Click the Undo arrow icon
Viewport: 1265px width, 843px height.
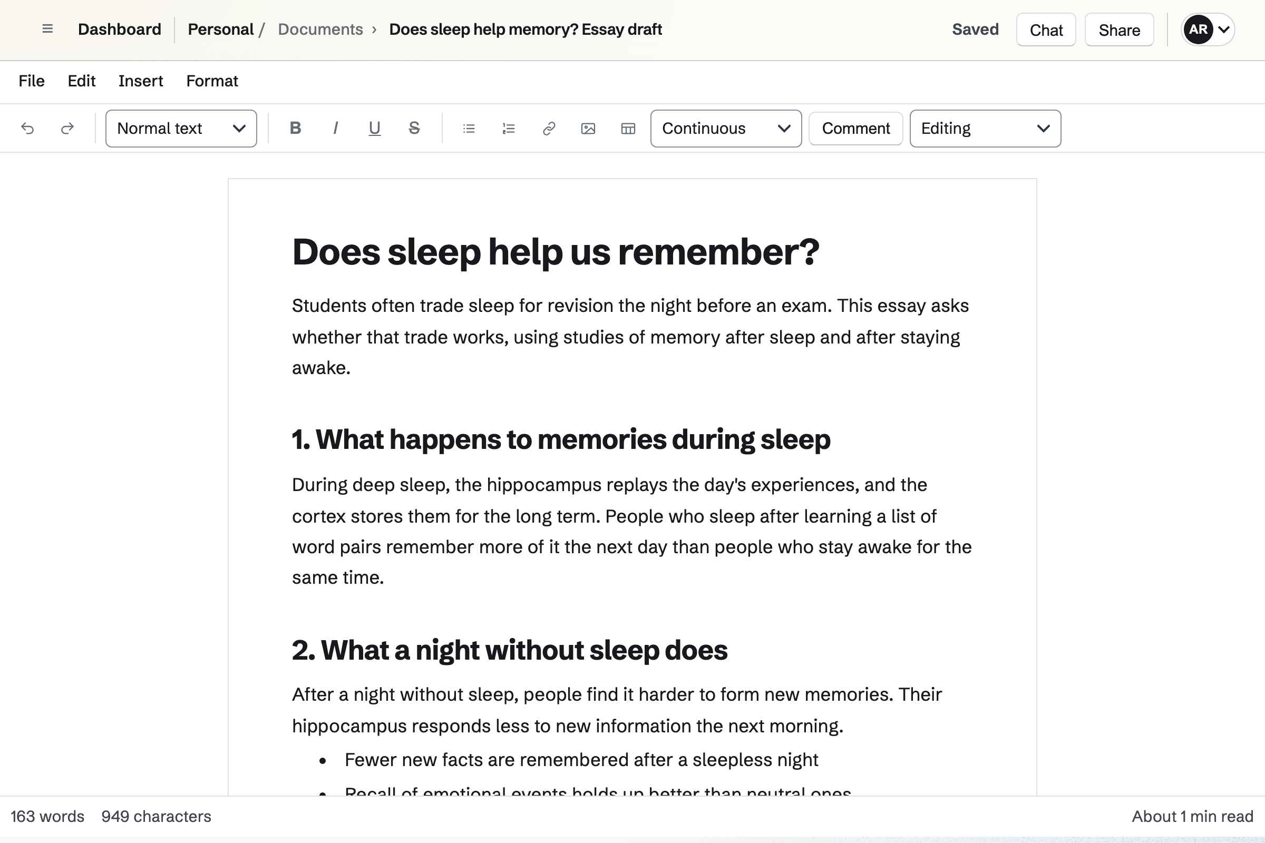pyautogui.click(x=27, y=129)
